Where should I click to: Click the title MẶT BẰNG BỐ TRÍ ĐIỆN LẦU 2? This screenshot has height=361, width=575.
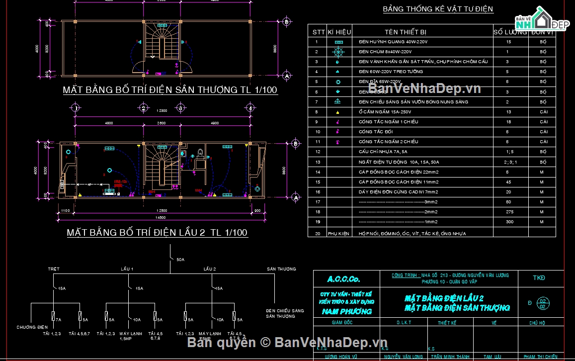(x=157, y=233)
